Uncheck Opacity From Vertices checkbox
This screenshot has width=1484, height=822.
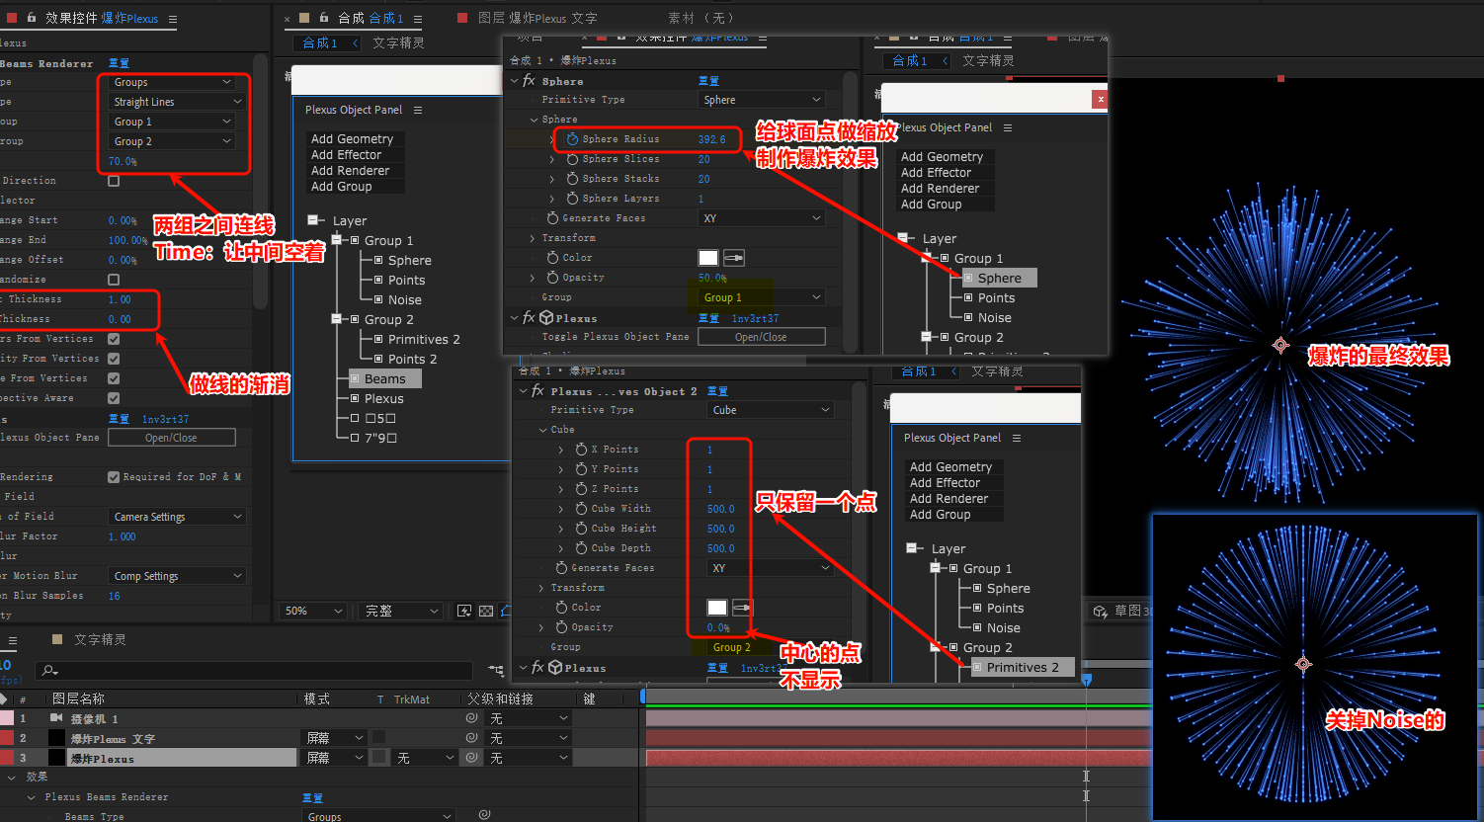[114, 359]
